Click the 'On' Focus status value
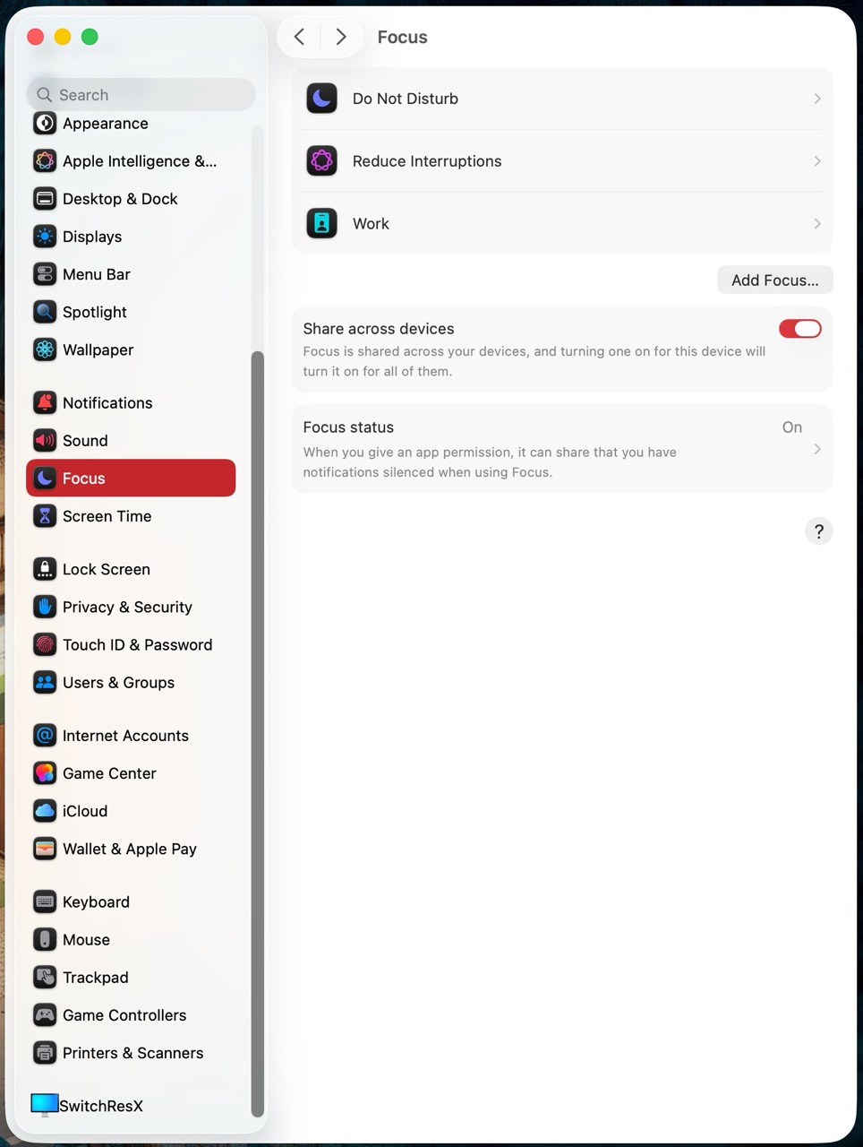Viewport: 863px width, 1147px height. coord(792,427)
